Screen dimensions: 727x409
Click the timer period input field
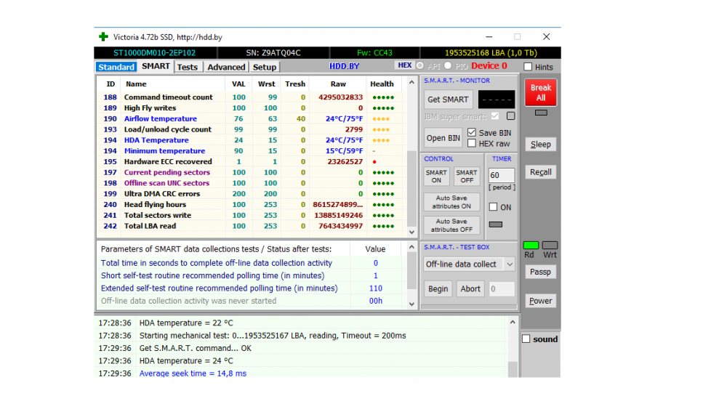click(501, 175)
